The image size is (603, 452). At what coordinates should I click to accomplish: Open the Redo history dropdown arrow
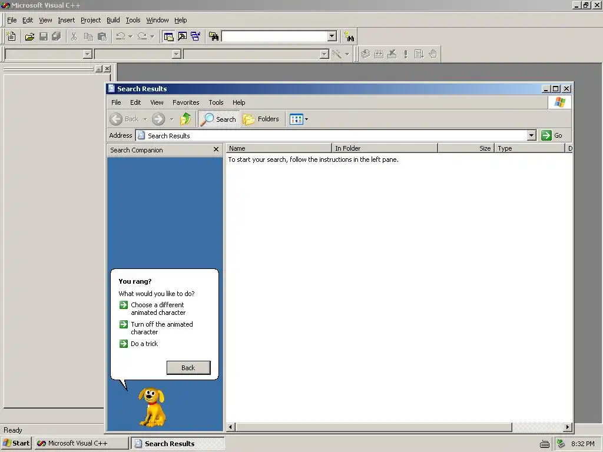tap(153, 36)
